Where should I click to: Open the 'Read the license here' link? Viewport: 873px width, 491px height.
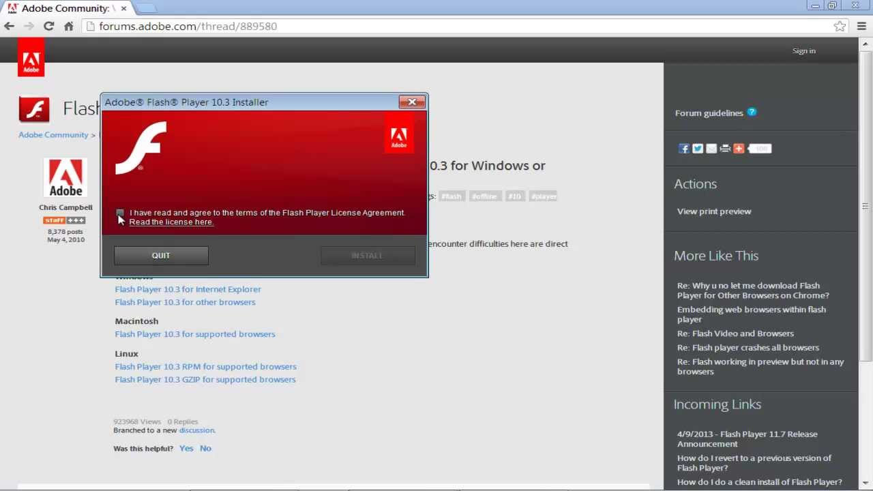point(171,222)
